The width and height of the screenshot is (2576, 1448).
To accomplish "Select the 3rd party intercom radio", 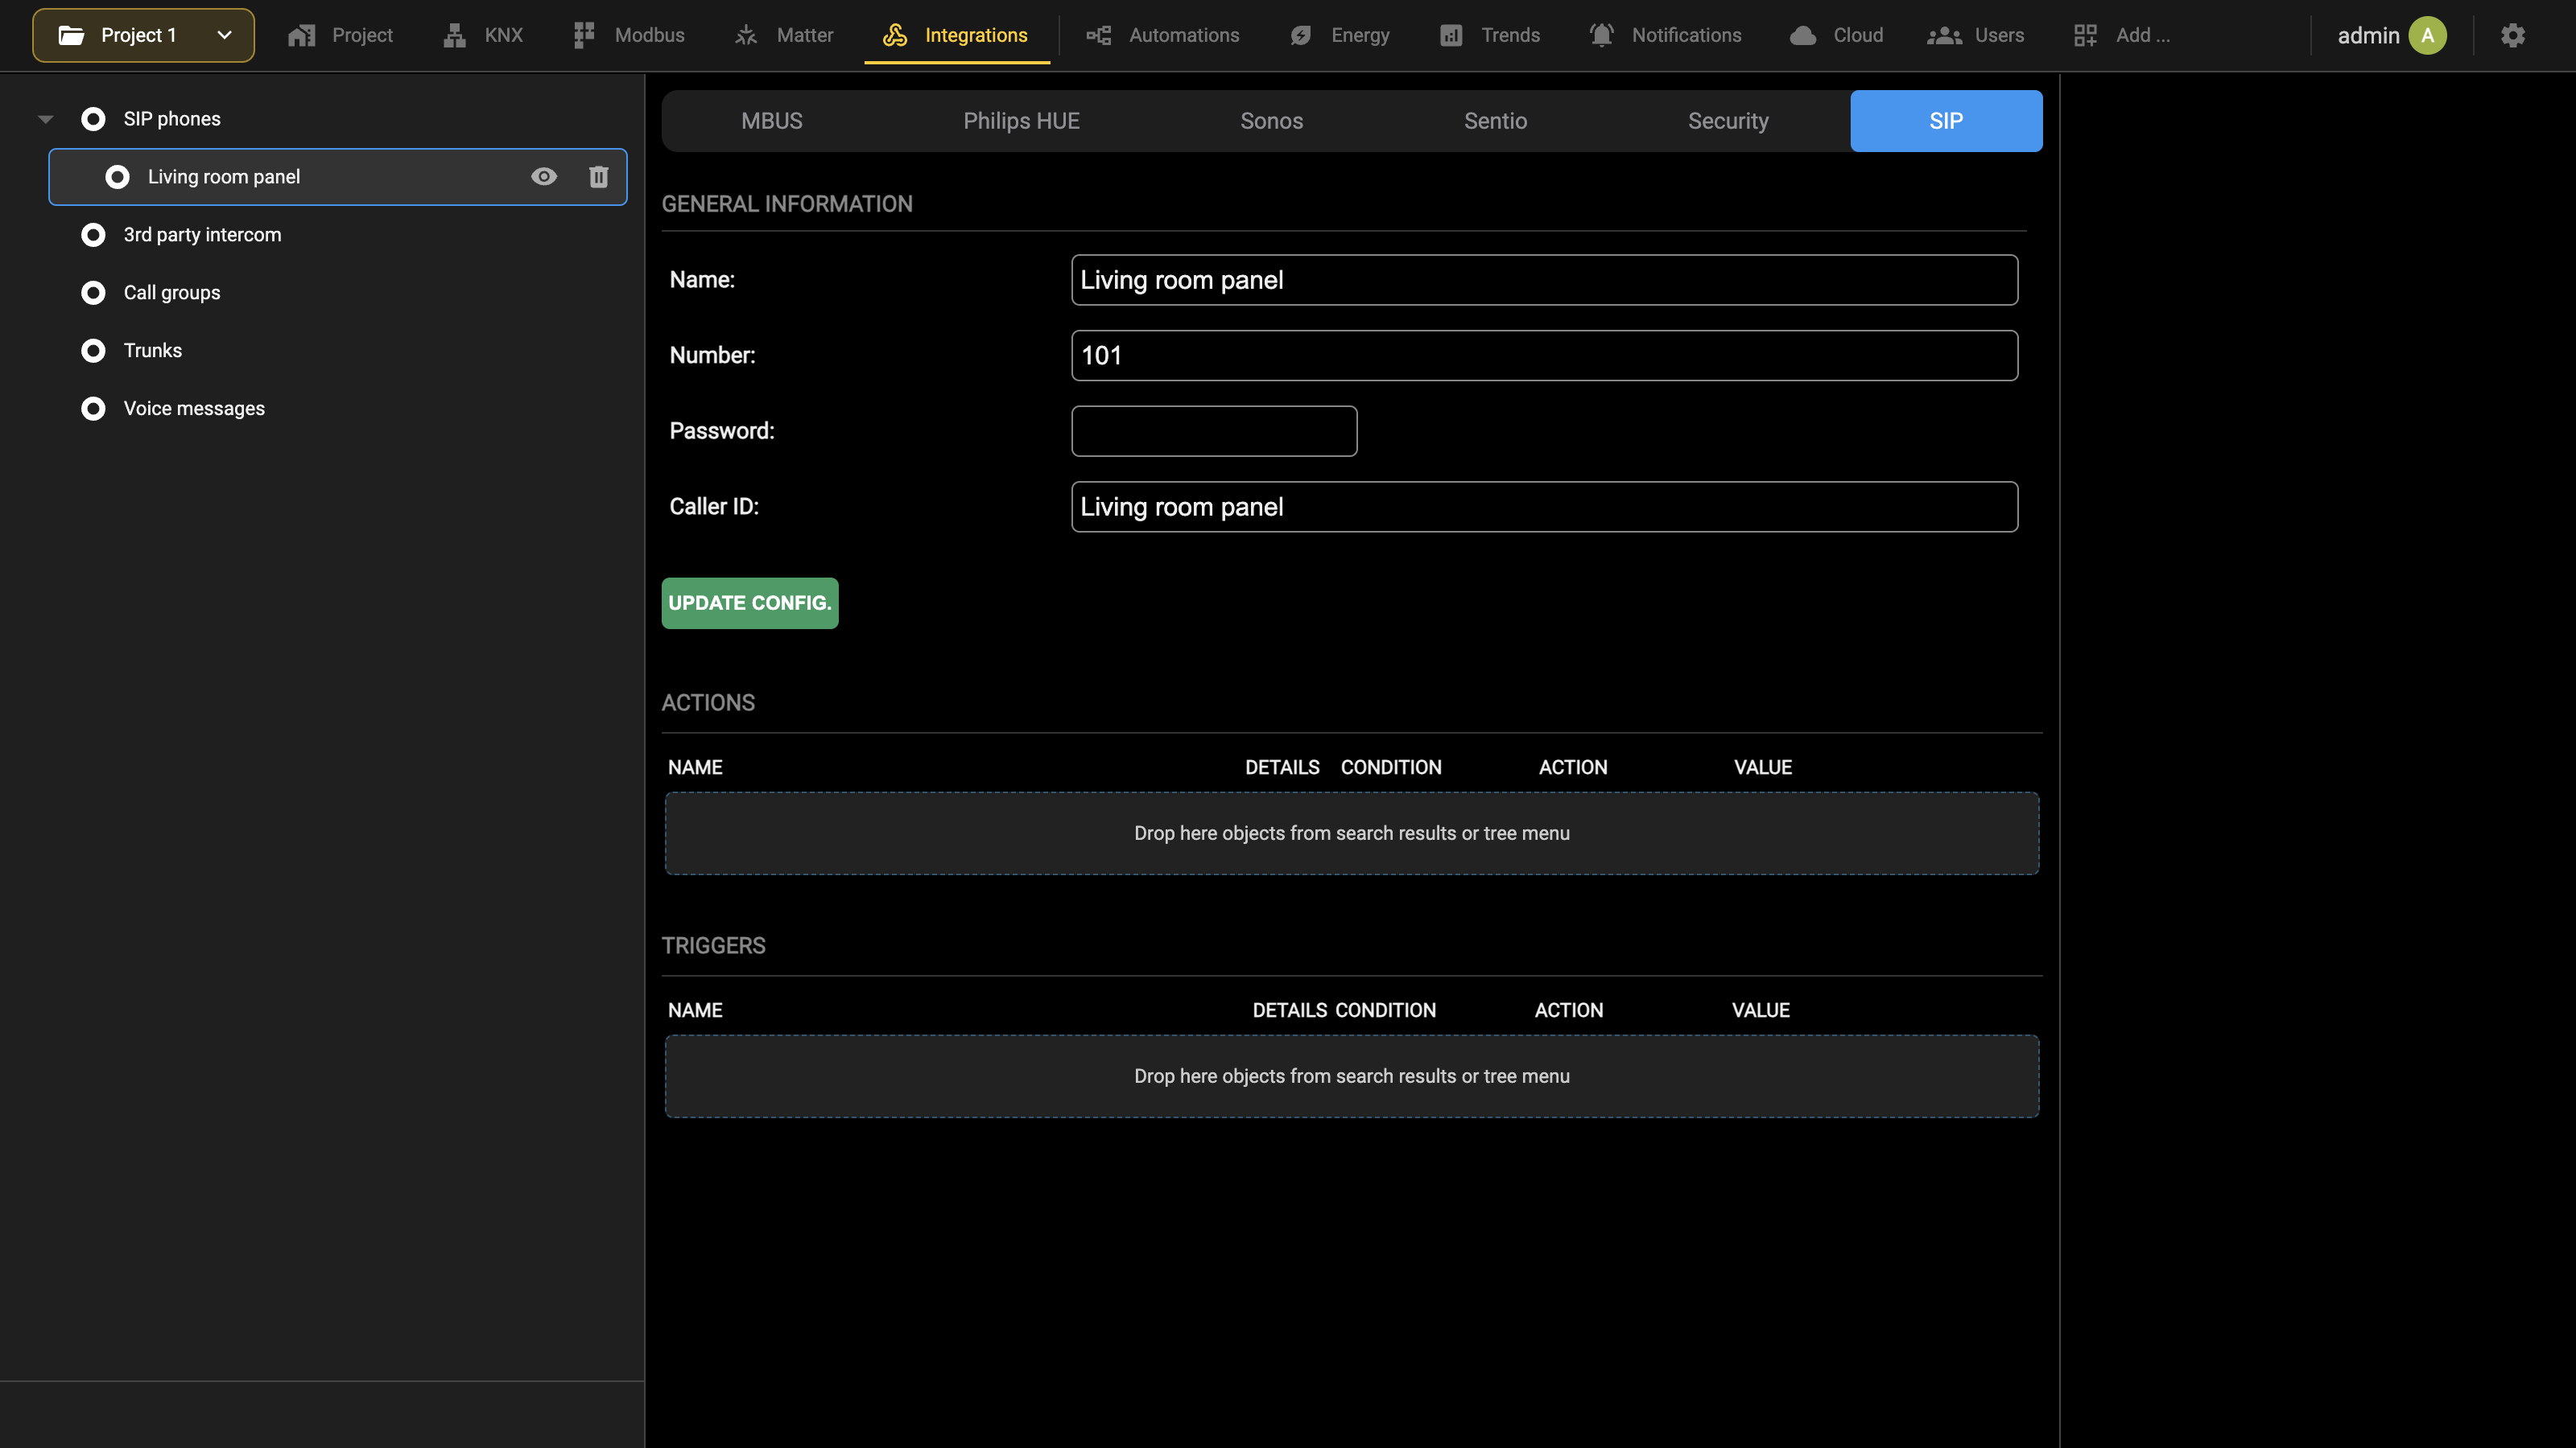I will tap(93, 235).
